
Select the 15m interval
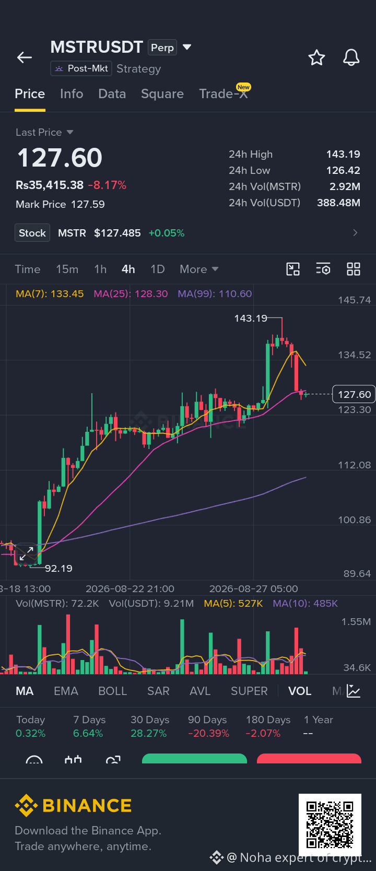pos(67,269)
